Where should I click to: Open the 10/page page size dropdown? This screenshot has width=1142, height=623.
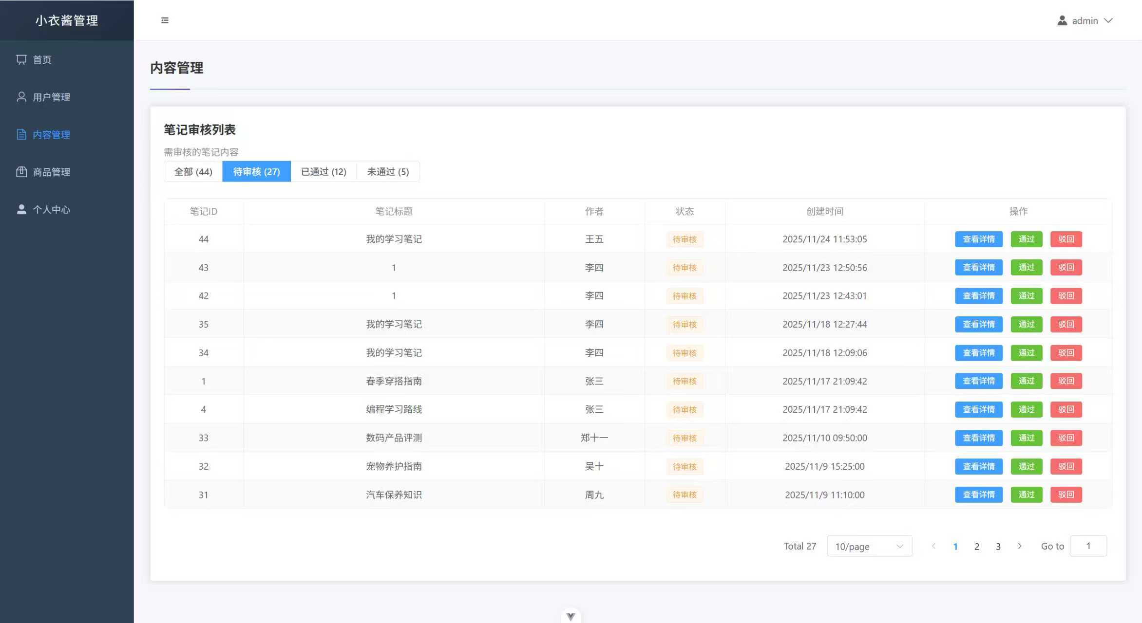click(869, 546)
